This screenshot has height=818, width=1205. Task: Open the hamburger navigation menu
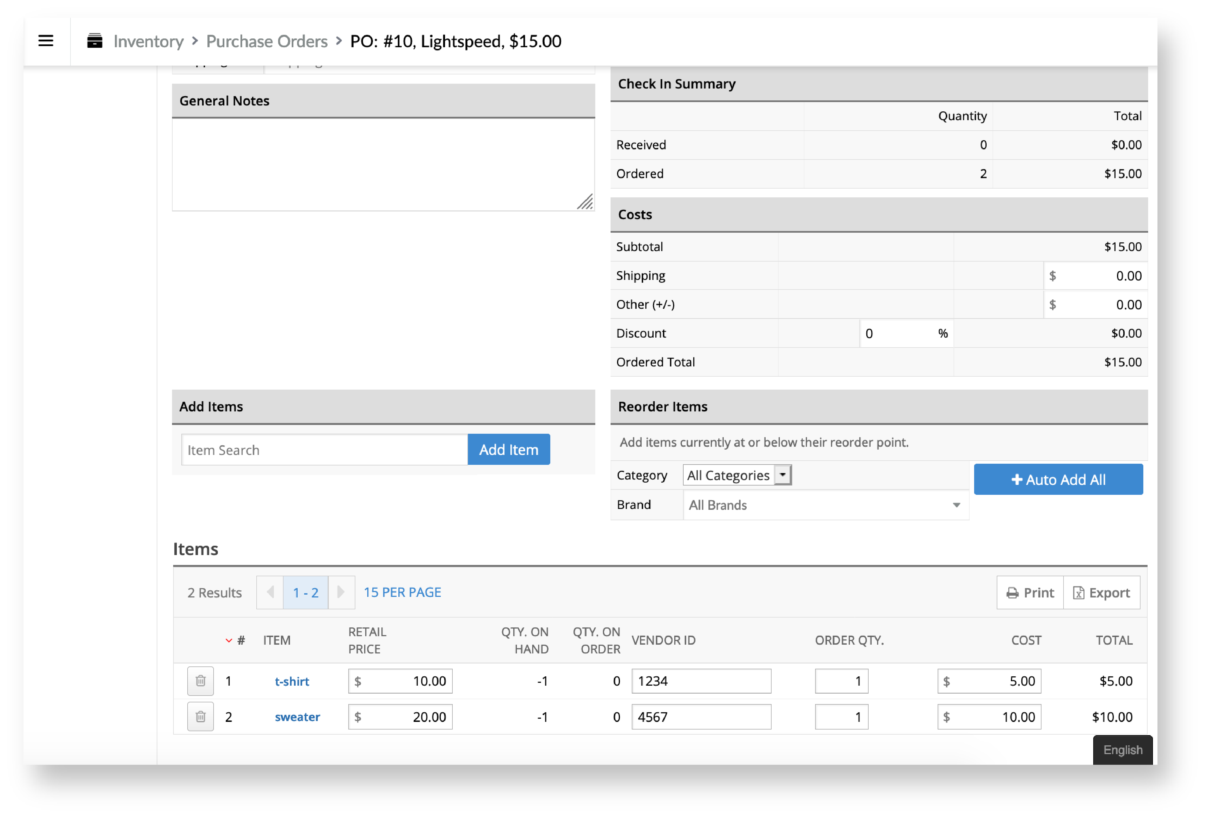46,40
